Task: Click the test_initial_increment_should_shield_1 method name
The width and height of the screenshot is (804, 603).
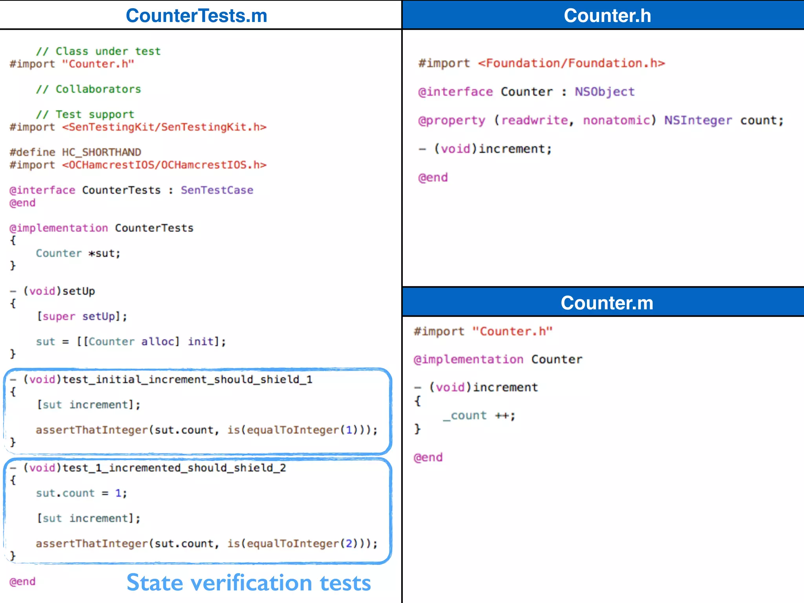Action: pos(188,380)
